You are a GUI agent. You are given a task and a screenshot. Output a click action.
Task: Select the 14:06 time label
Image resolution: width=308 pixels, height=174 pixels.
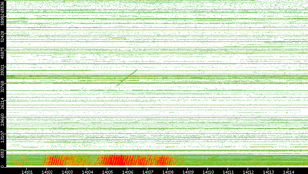click(x=128, y=171)
